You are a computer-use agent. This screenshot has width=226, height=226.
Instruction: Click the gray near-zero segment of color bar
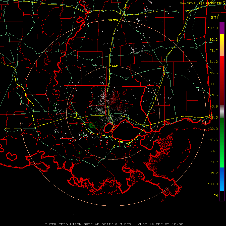(222, 112)
